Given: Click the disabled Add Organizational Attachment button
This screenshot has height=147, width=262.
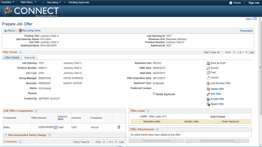Looking at the screenshot, I should click(217, 140).
